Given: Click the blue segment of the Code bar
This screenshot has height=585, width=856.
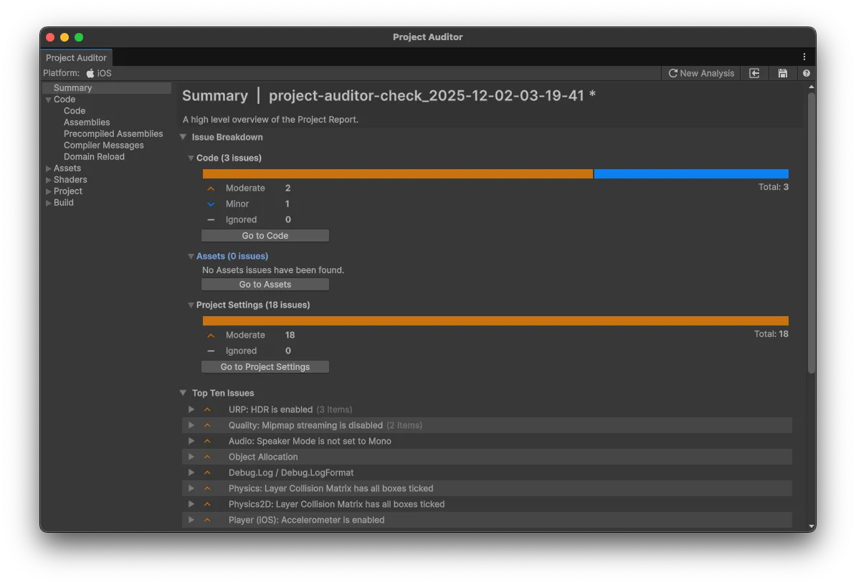Looking at the screenshot, I should click(690, 173).
